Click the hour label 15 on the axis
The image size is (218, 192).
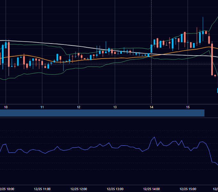coord(188,107)
